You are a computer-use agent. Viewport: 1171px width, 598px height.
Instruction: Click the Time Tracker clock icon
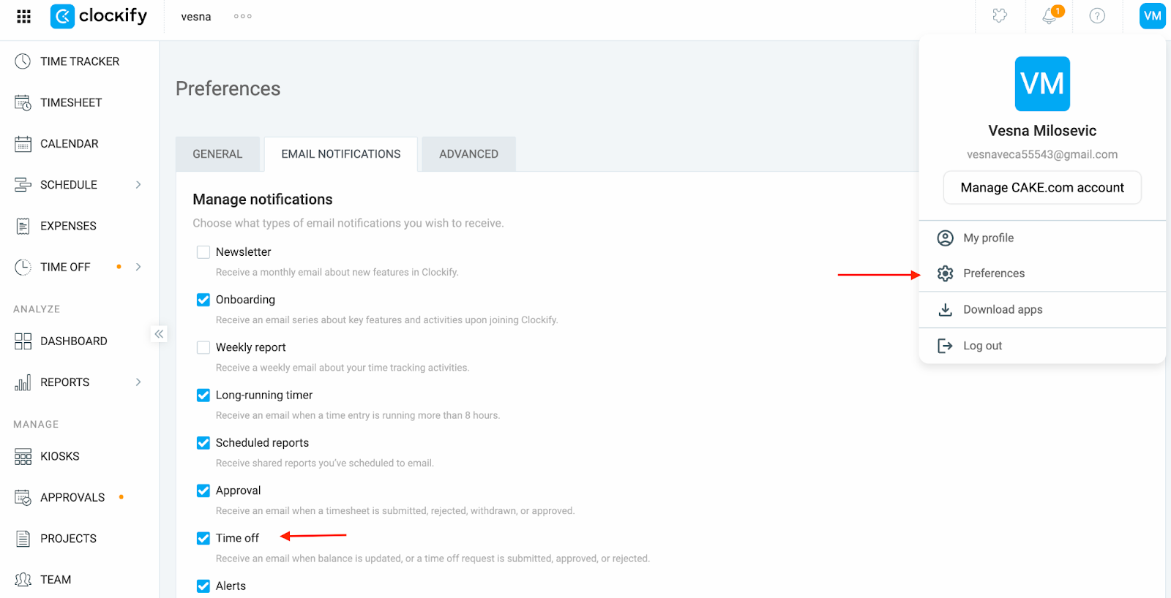click(23, 61)
